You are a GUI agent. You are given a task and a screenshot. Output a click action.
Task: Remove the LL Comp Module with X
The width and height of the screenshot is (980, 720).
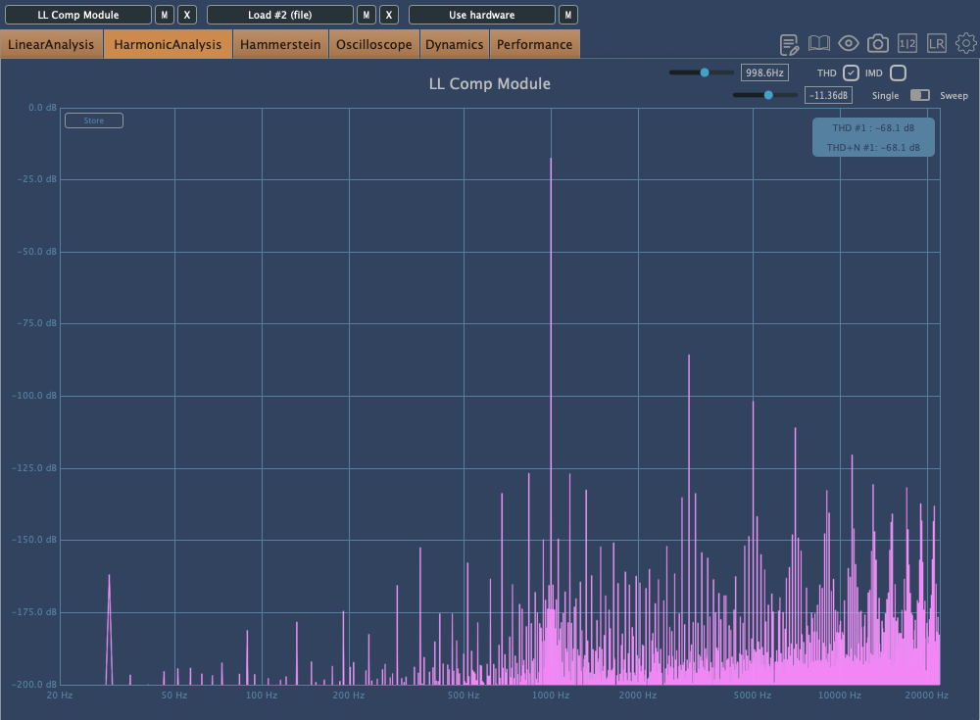pos(188,15)
